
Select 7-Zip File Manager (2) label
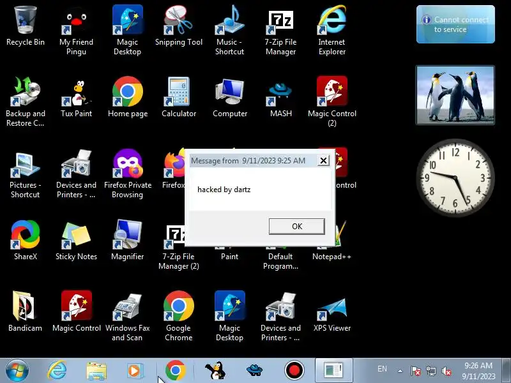pyautogui.click(x=179, y=261)
